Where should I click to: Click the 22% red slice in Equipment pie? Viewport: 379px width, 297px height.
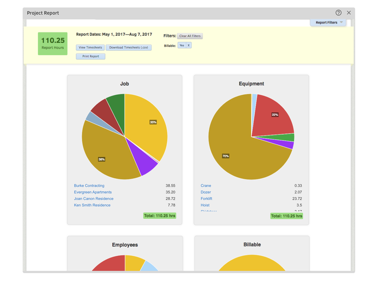(x=273, y=116)
